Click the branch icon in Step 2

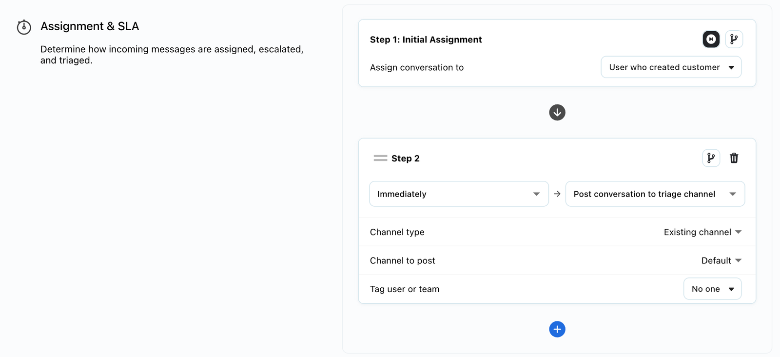point(711,158)
